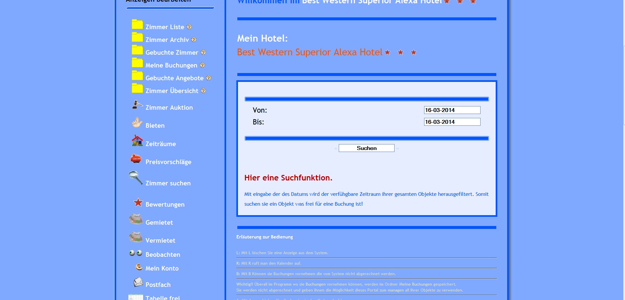This screenshot has width=625, height=300.
Task: Open the Zimmer Übersicht folder icon
Action: point(137,88)
